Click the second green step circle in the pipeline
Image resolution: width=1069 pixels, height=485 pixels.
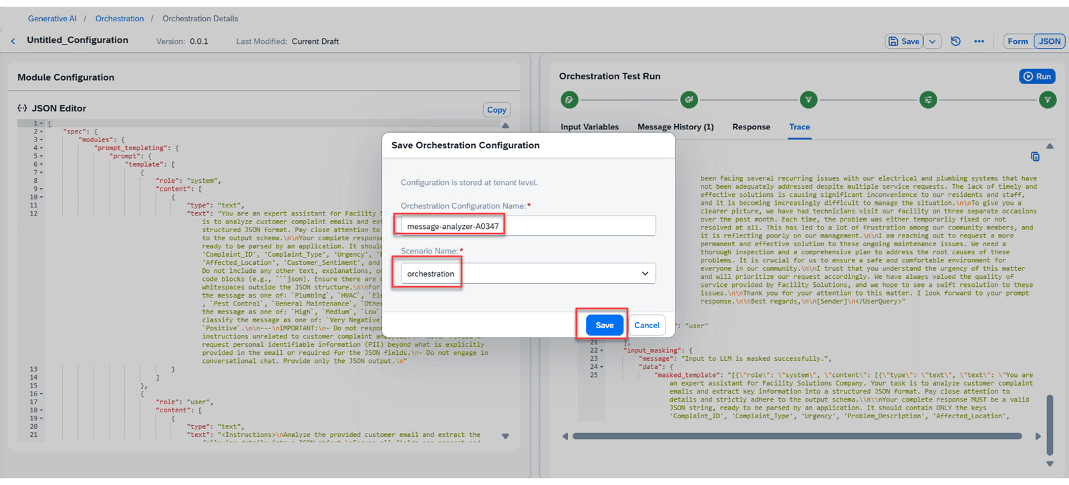point(689,100)
